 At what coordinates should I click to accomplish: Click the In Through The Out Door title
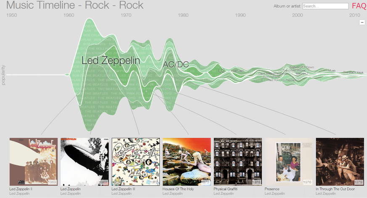pos(335,189)
